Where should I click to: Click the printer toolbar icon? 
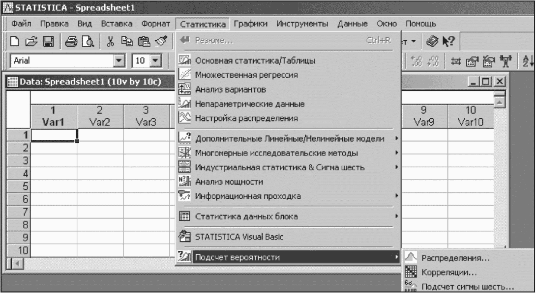click(71, 42)
